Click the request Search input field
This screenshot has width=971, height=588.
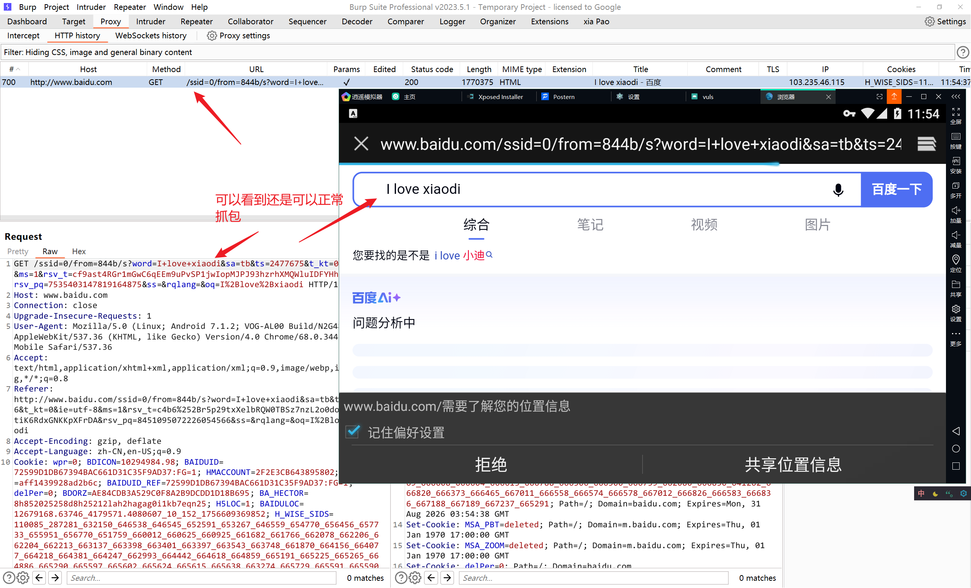click(x=202, y=578)
